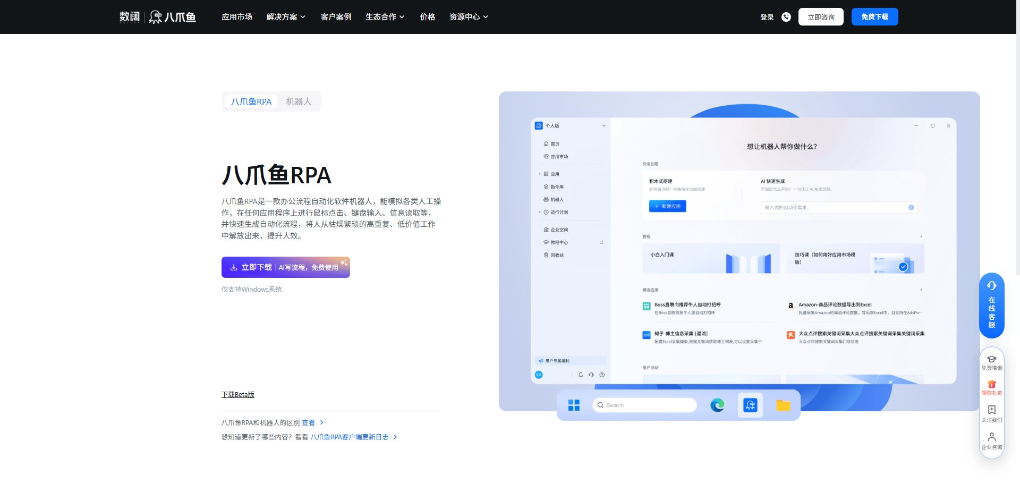Click the blue 免费下载 button
The image size is (1020, 483).
tap(874, 17)
